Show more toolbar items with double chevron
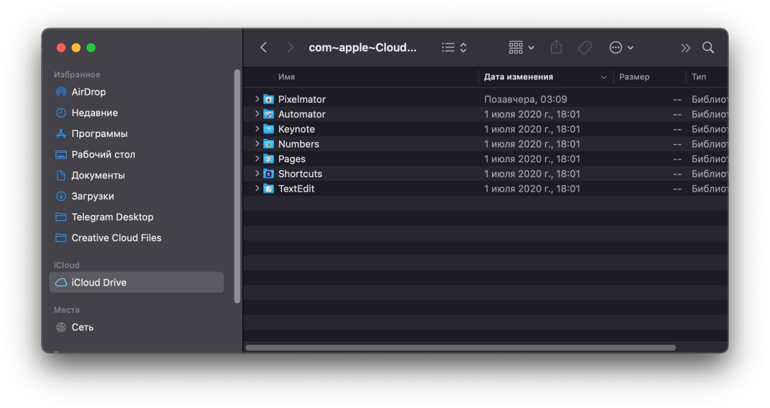Viewport: 770px width, 408px height. (x=686, y=47)
